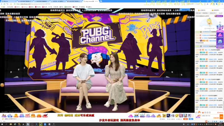Click the orange recharge button under gifts

[x=185, y=119]
